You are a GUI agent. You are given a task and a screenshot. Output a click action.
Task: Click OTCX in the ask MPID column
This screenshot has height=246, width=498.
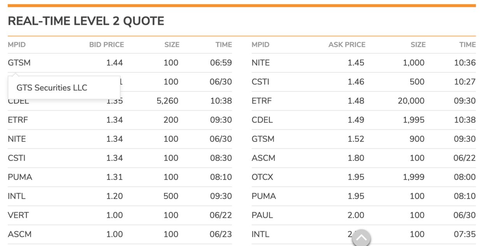262,177
